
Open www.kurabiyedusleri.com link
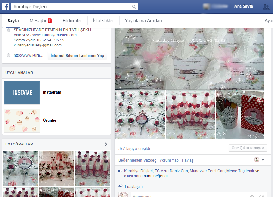point(54,35)
